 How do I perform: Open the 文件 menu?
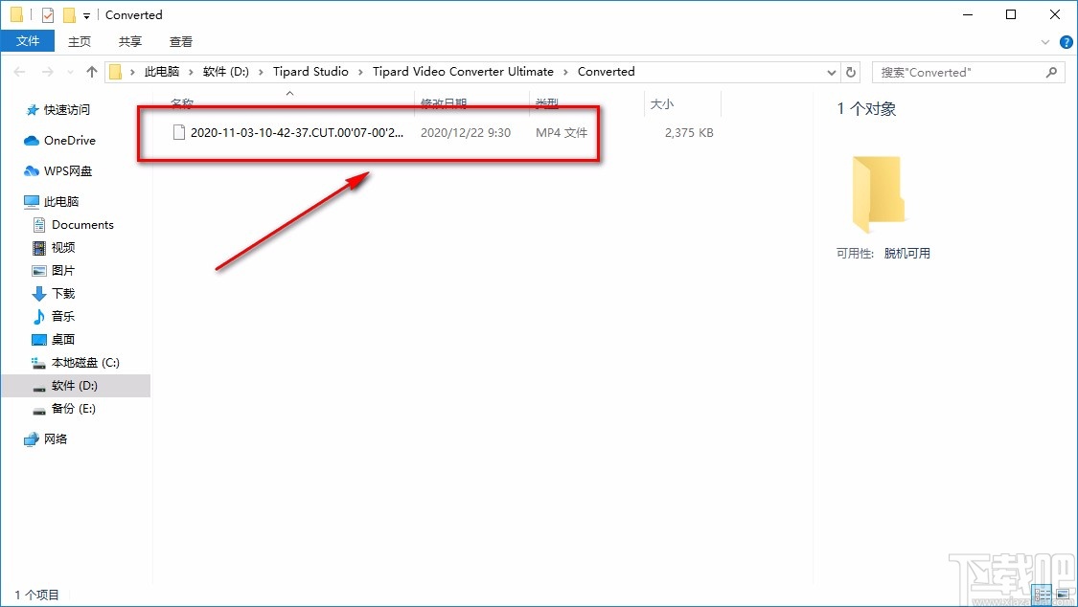(28, 41)
